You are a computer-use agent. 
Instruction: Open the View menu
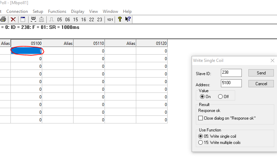click(93, 11)
